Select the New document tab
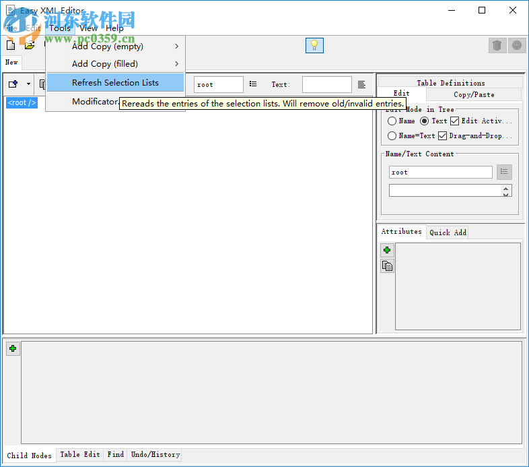The width and height of the screenshot is (529, 467). coord(11,63)
